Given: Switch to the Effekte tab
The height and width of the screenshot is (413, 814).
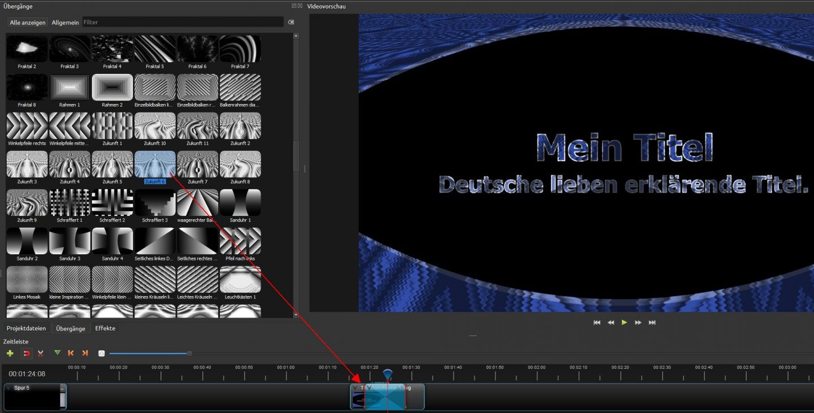Looking at the screenshot, I should pyautogui.click(x=105, y=328).
